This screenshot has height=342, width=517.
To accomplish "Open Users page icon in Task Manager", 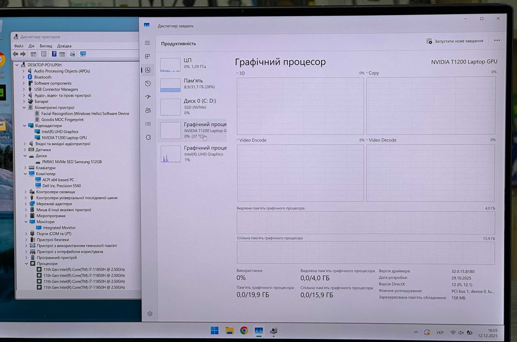I will [148, 110].
